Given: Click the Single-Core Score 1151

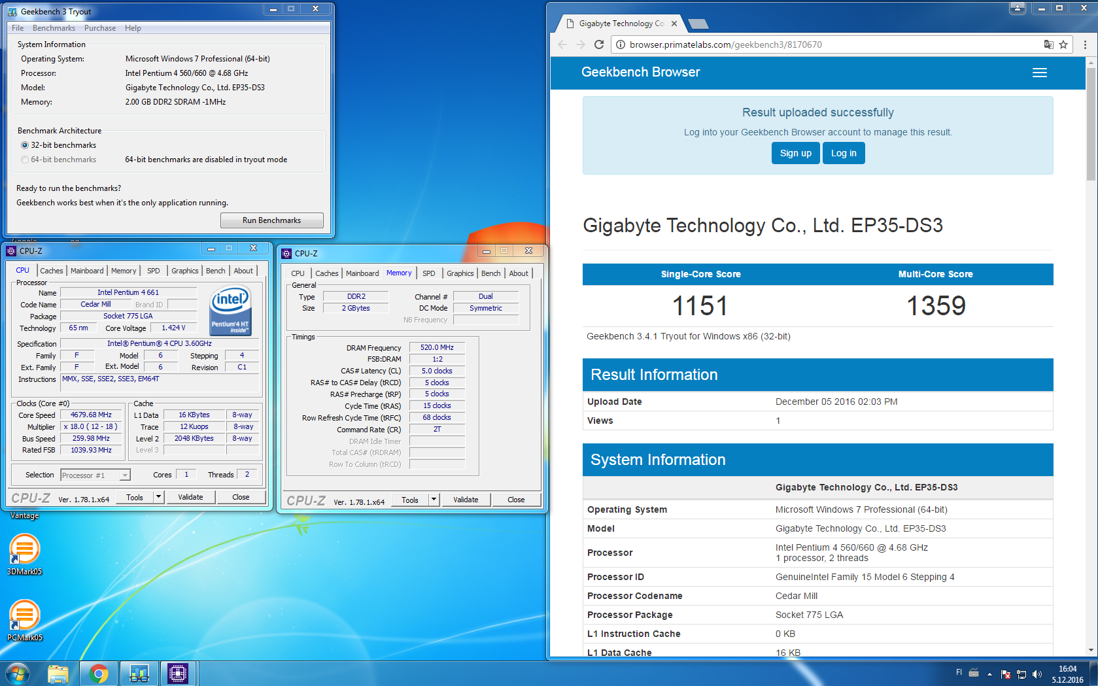Looking at the screenshot, I should click(700, 306).
